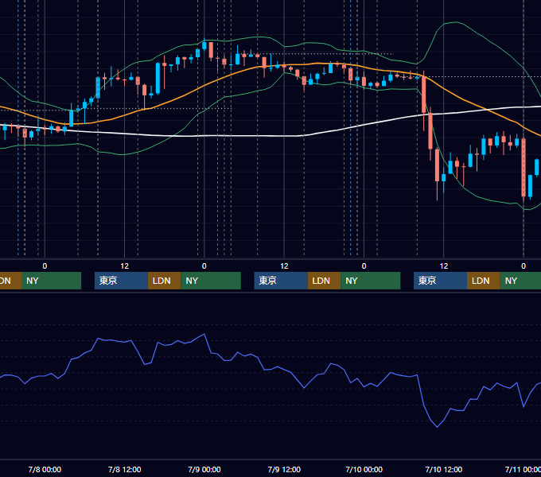Select the LDN session block for 7/9
This screenshot has height=477, width=541.
pyautogui.click(x=324, y=281)
